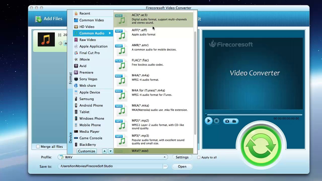Select the Android Phone category
Viewport: 322px width, 181px height.
[93, 105]
